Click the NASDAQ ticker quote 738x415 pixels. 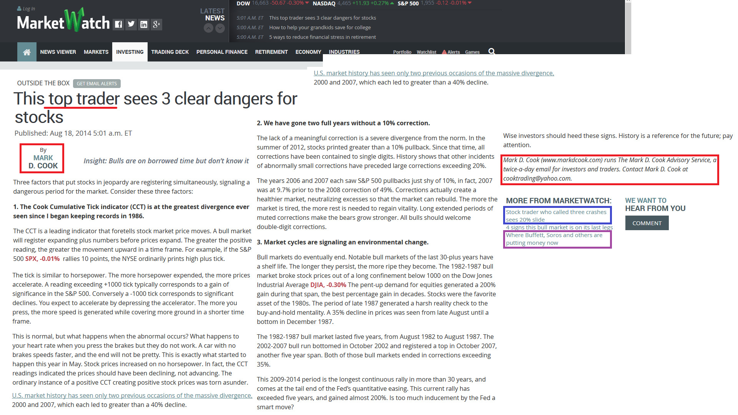click(x=353, y=3)
